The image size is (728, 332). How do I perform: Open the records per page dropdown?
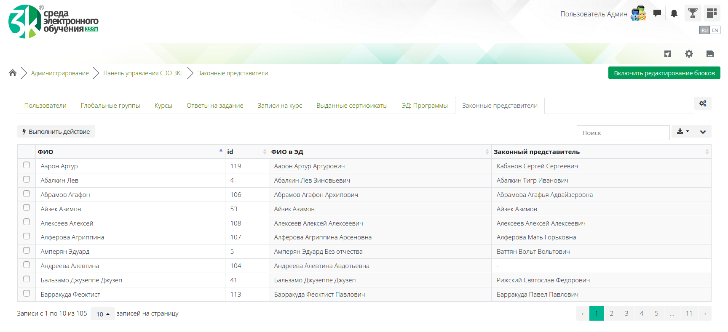[x=102, y=314]
